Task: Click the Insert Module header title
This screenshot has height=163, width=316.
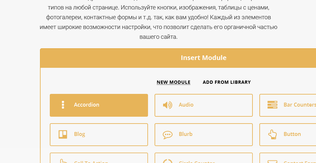Action: [204, 58]
